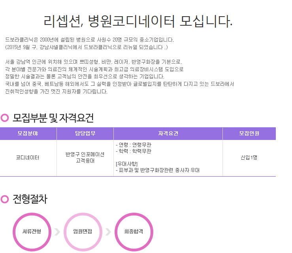Select the 전형절차 section heading
This screenshot has height=253, width=292.
click(30, 199)
